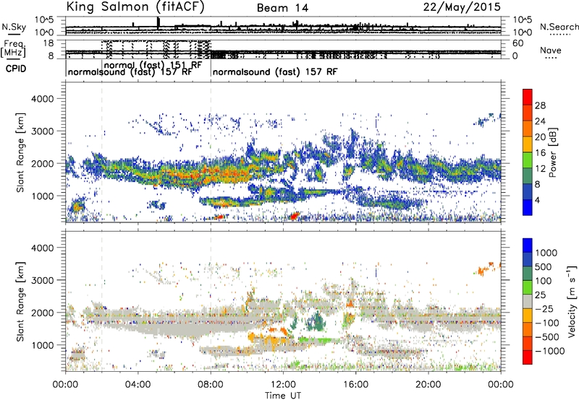Click the right 'normalsound (fast) 157 RF' label
This screenshot has height=400, width=579.
point(275,71)
